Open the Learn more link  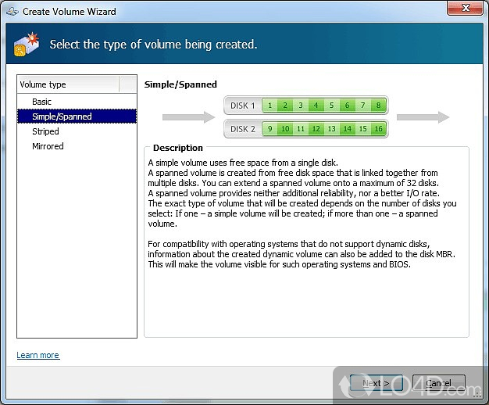click(x=38, y=355)
